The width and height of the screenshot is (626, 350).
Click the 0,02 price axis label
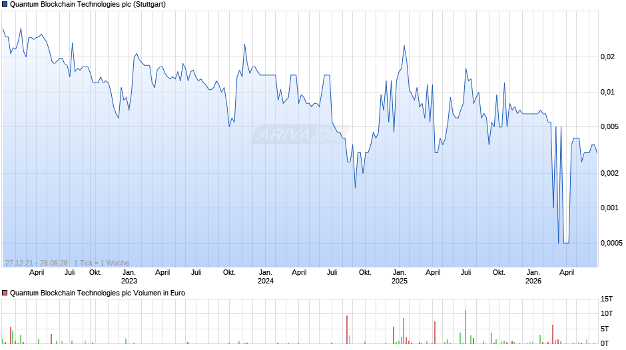[x=607, y=57]
